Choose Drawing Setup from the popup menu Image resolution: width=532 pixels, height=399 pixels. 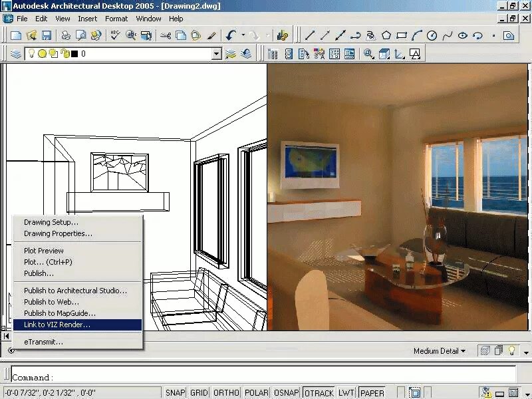pyautogui.click(x=77, y=222)
